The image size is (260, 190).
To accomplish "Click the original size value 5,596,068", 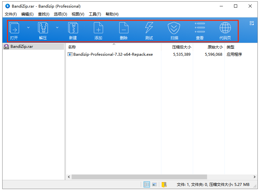I will (x=213, y=54).
